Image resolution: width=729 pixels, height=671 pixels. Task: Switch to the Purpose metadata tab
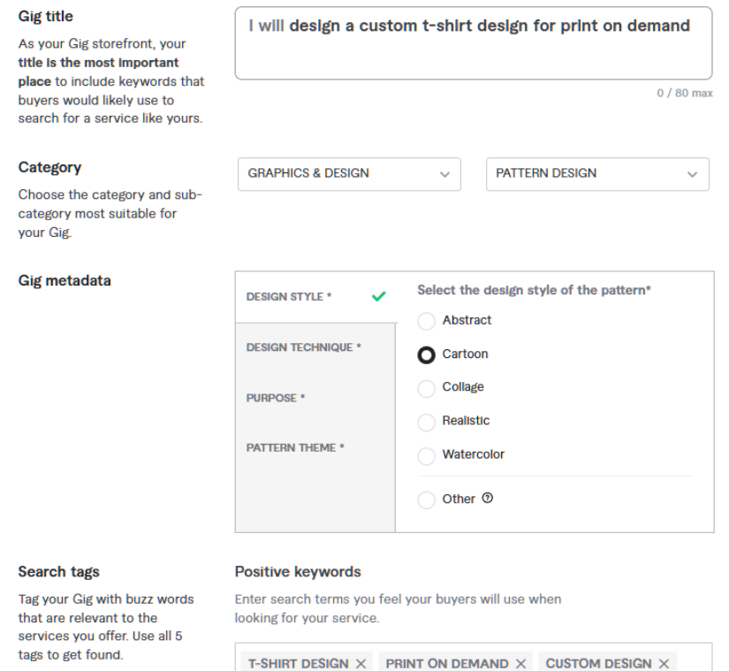click(315, 398)
